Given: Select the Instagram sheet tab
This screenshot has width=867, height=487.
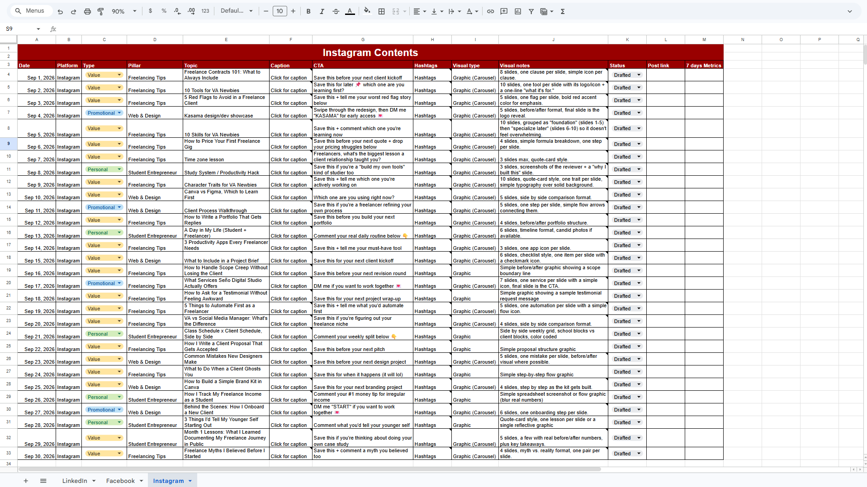Looking at the screenshot, I should pos(168,481).
